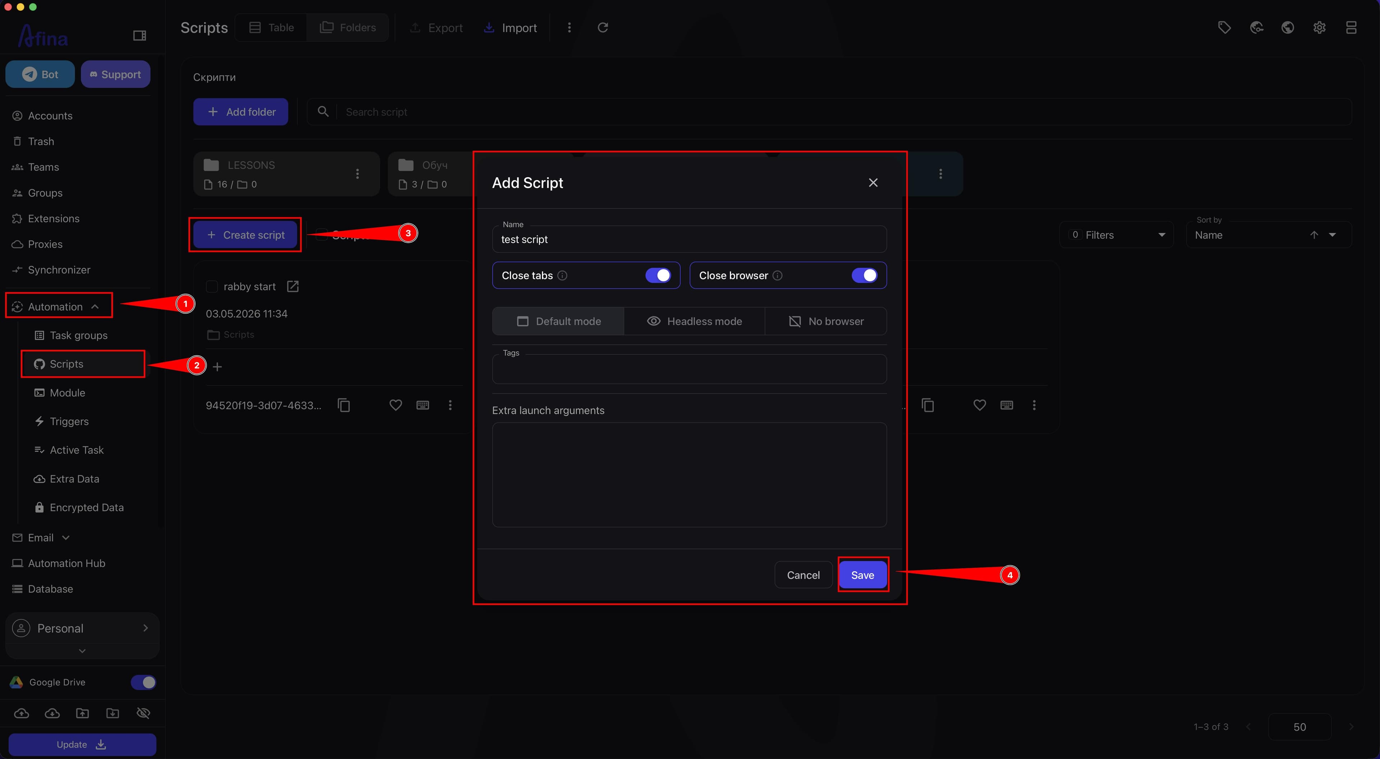Click the first cloud upload icon at bottom
Viewport: 1380px width, 759px height.
tap(22, 713)
